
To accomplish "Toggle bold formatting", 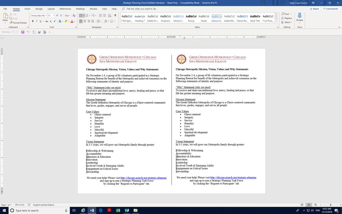I will pos(33,21).
